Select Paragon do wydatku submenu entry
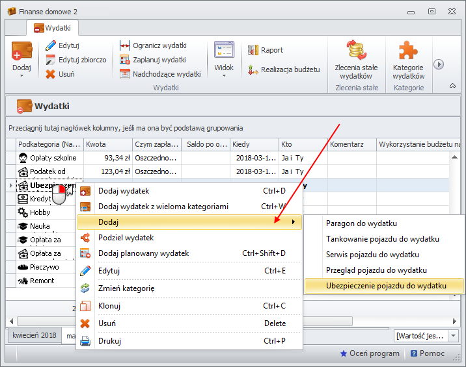466x367 pixels. [x=361, y=223]
